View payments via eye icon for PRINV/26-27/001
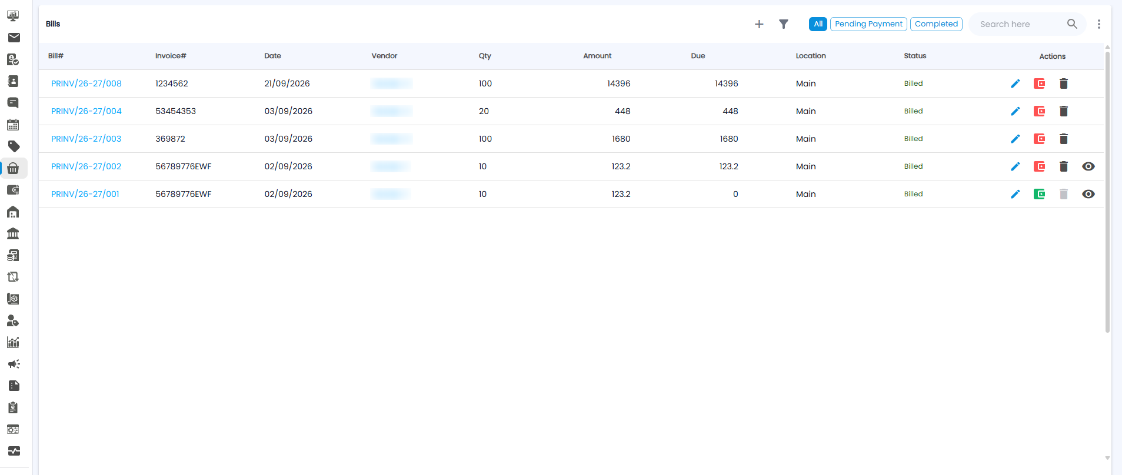This screenshot has height=475, width=1122. click(x=1088, y=194)
